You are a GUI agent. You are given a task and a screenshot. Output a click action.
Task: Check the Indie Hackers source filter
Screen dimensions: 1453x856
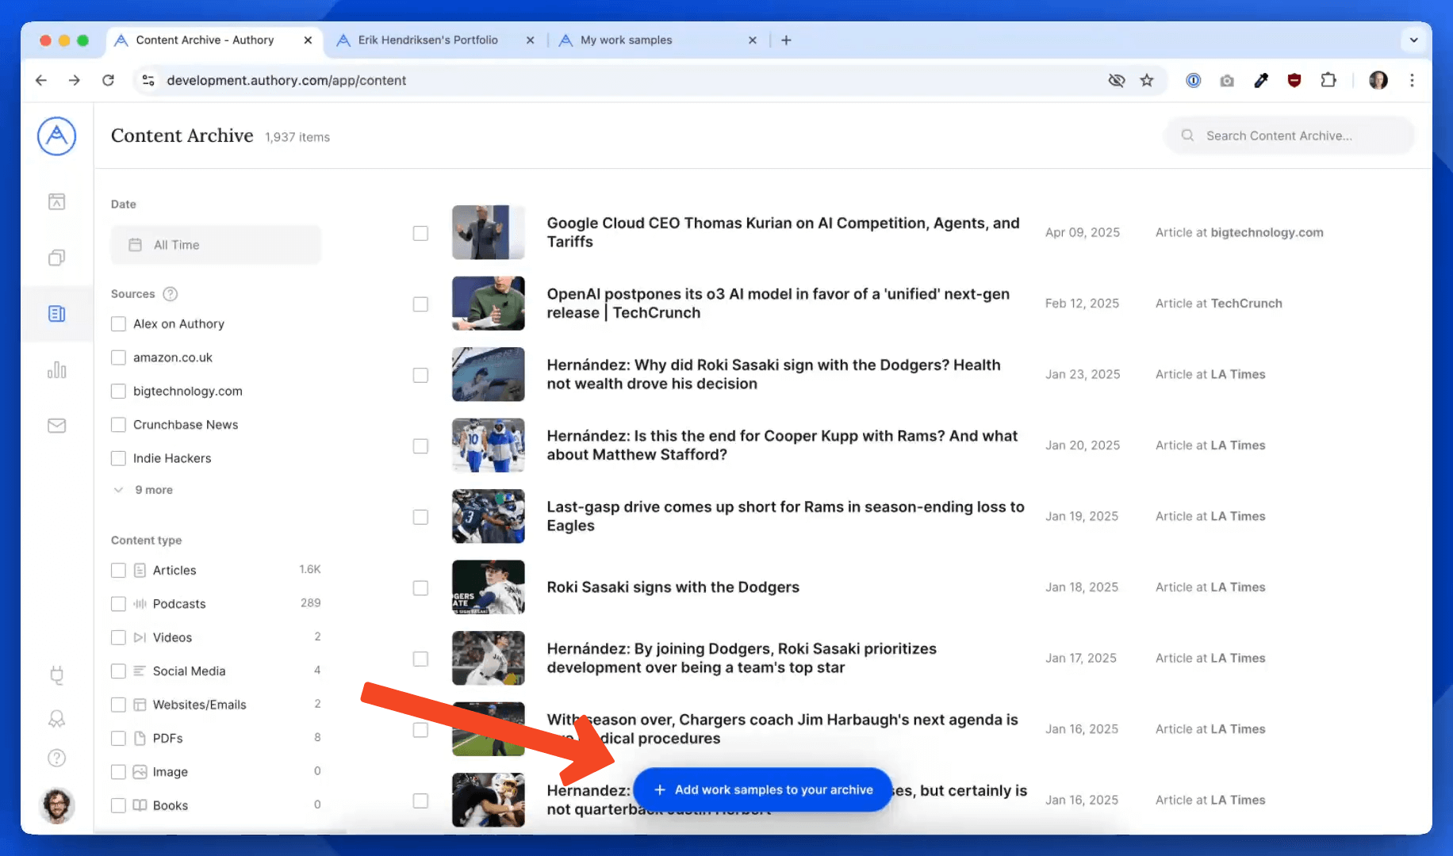click(x=118, y=458)
